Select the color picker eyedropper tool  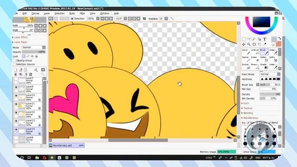pyautogui.click(x=265, y=45)
